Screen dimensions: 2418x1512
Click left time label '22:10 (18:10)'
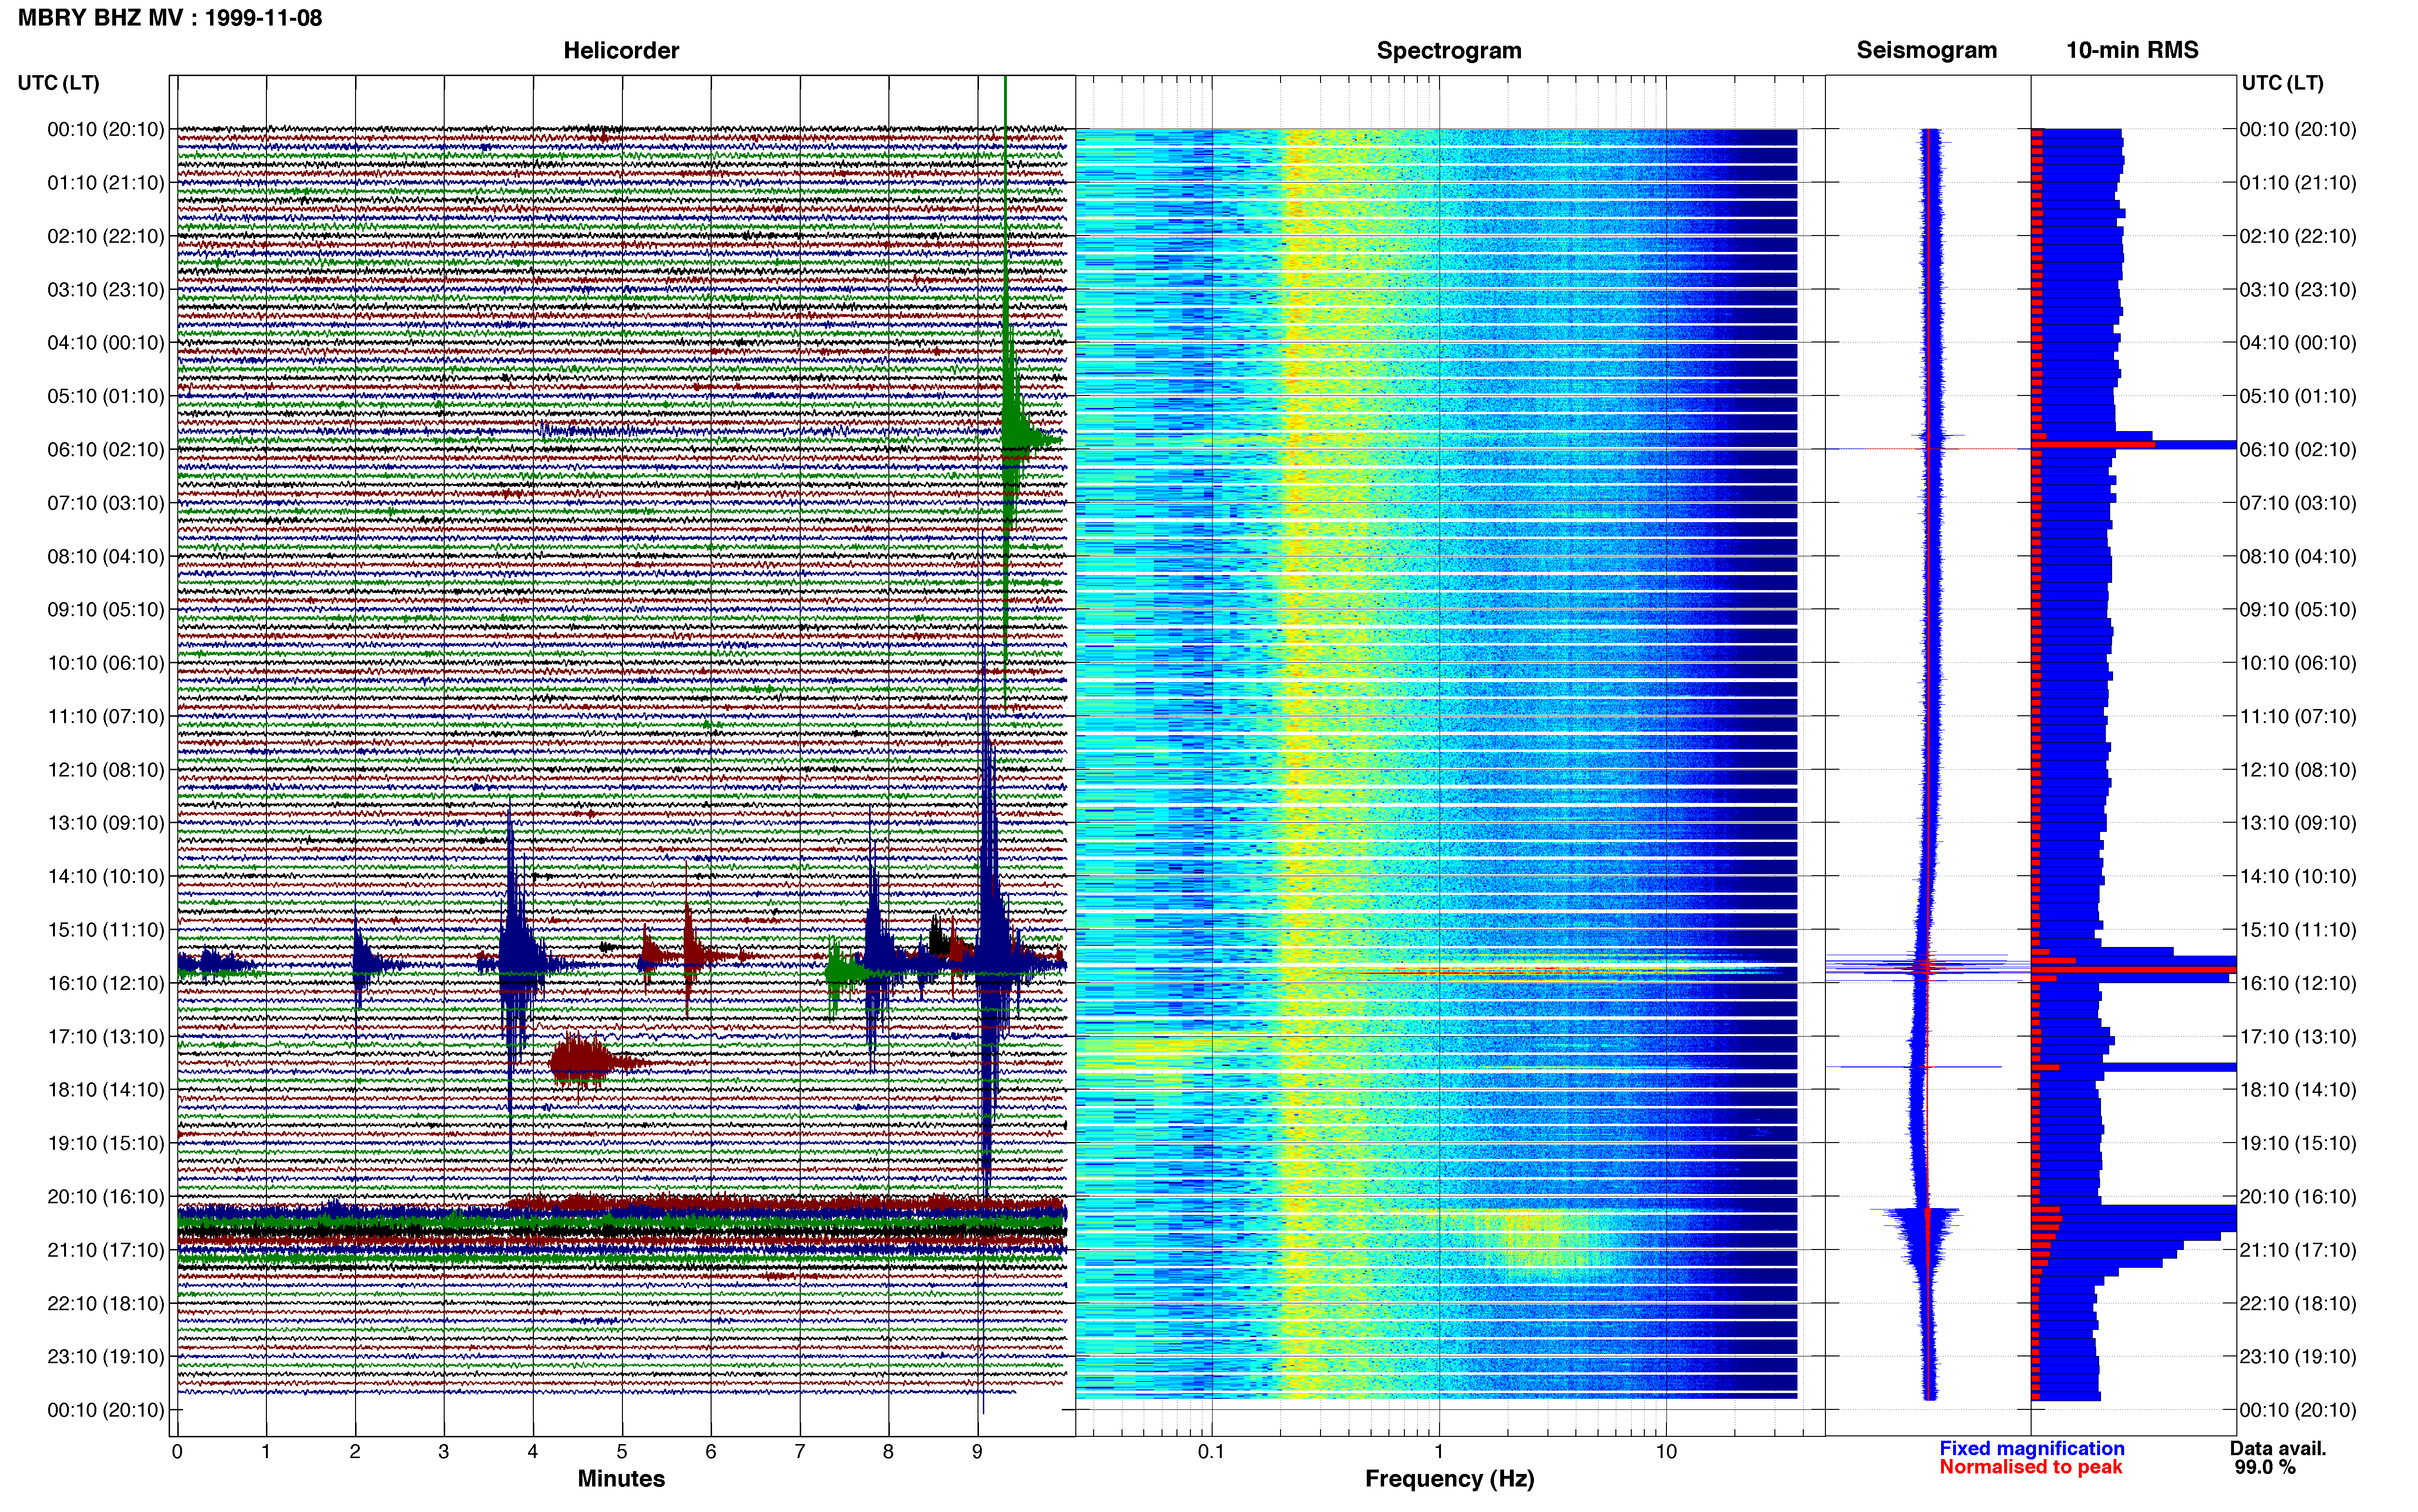pos(106,1303)
